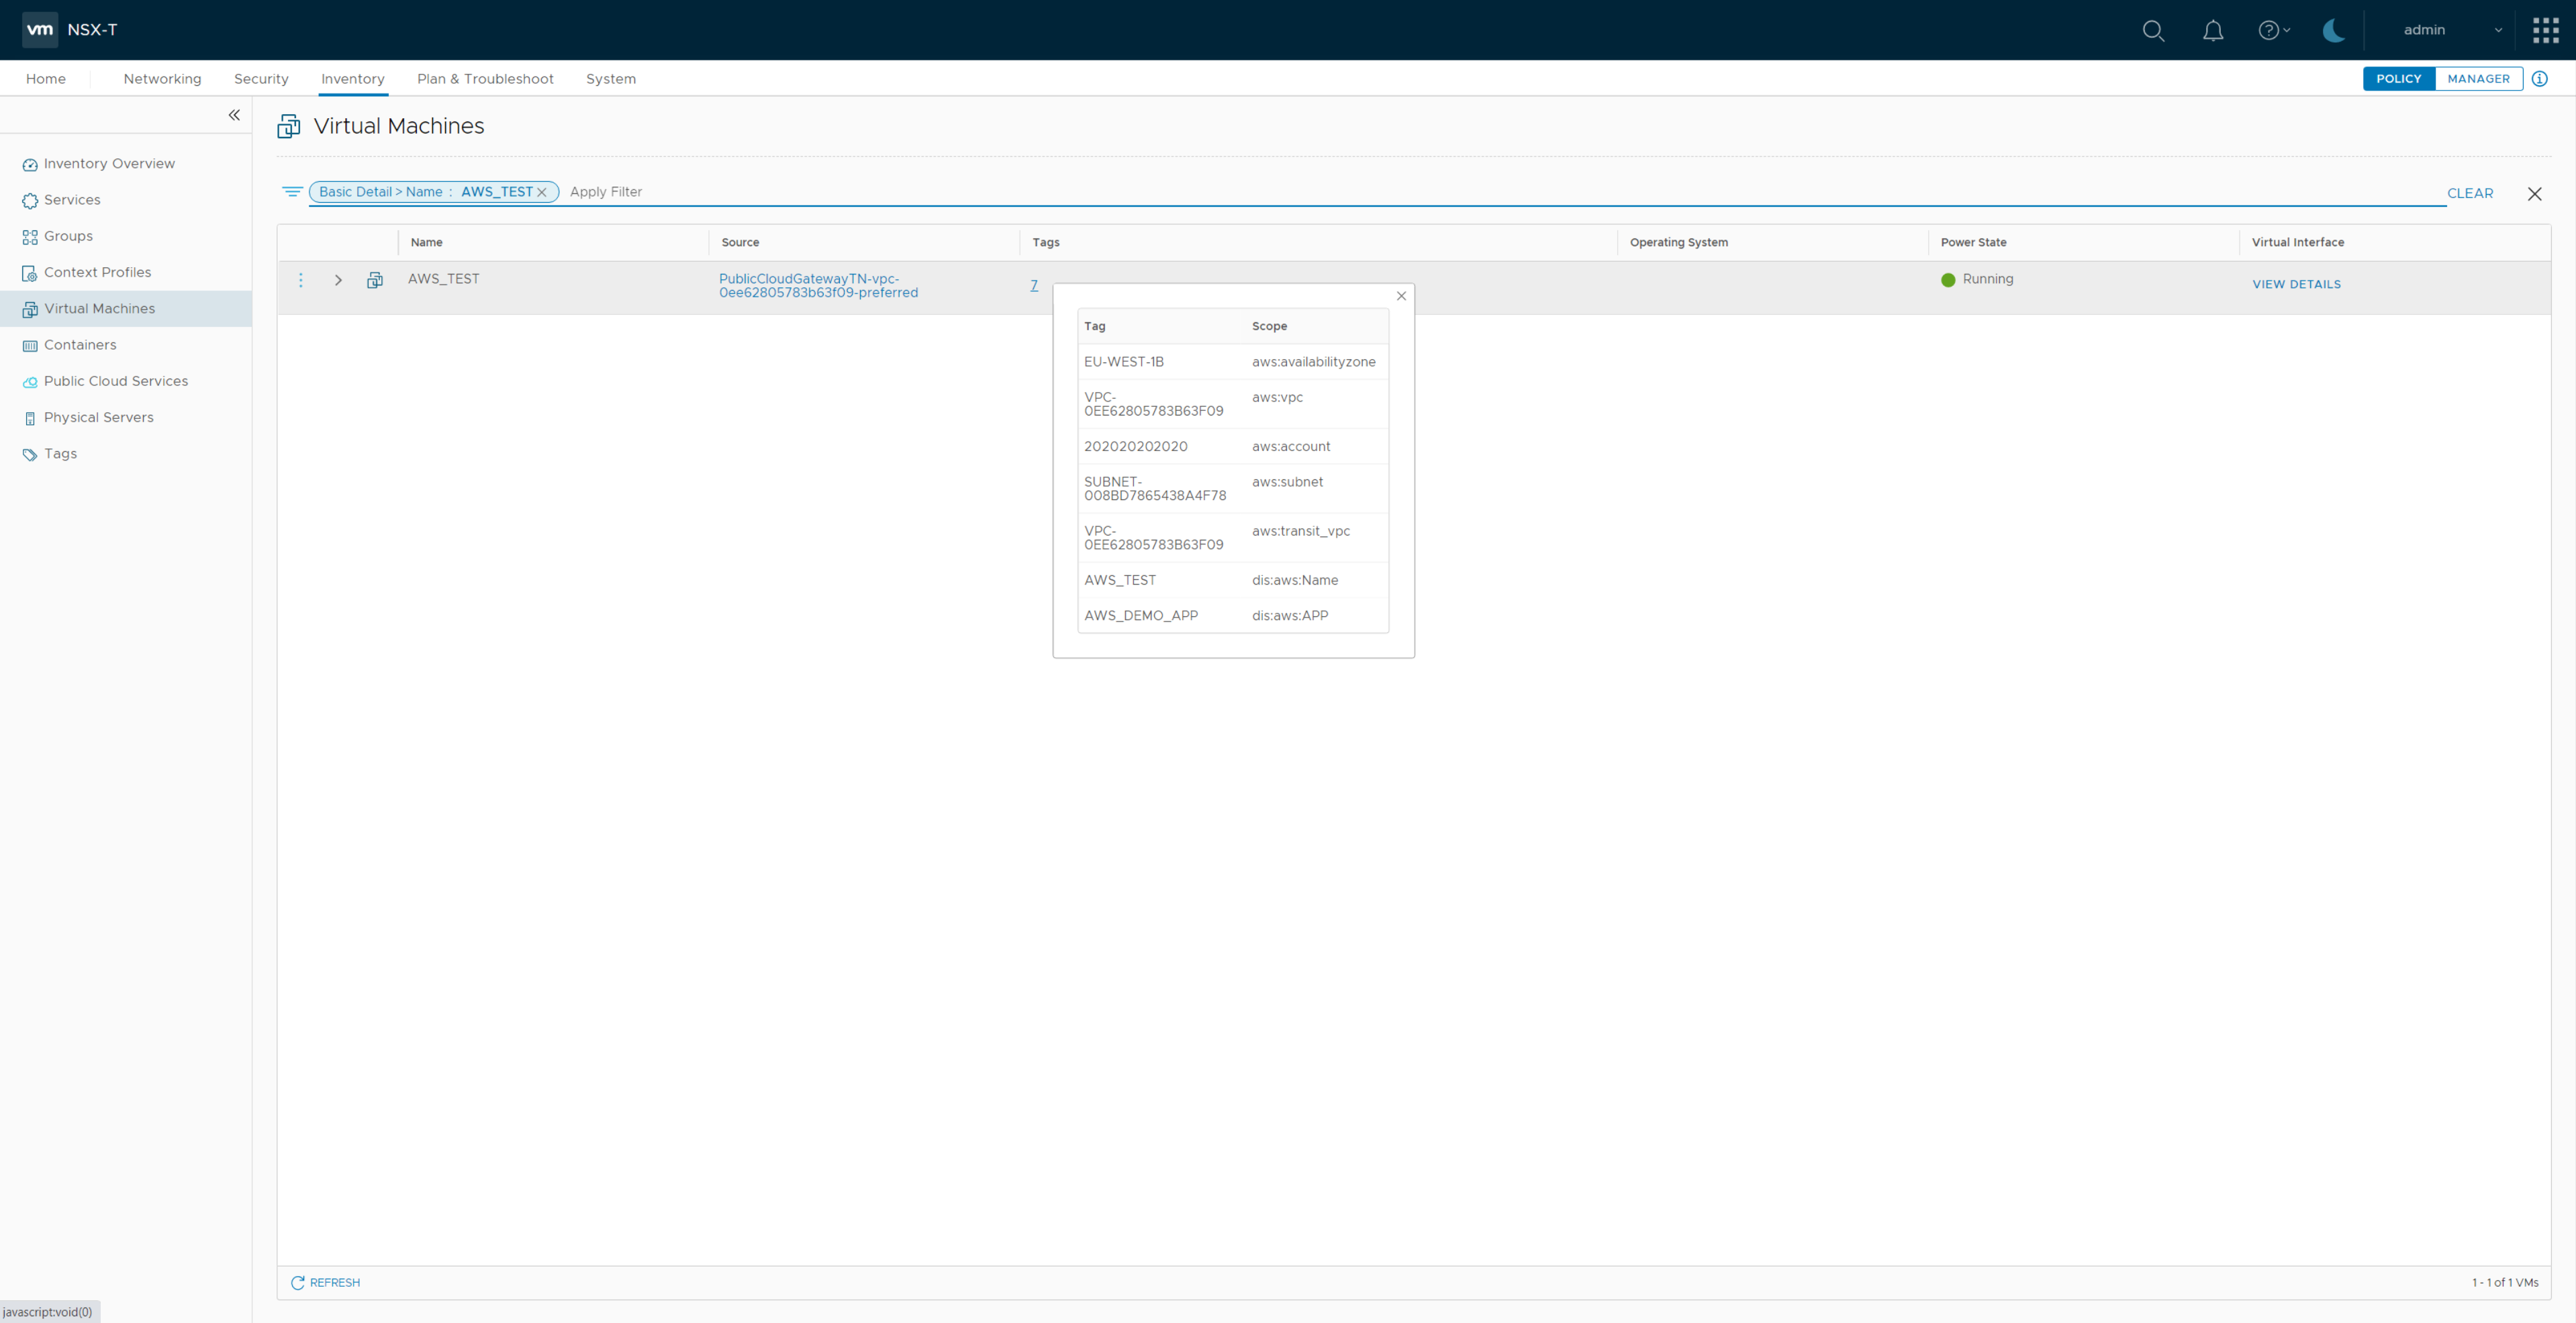
Task: Click the aws:transit_vpc scope text
Action: tap(1300, 531)
